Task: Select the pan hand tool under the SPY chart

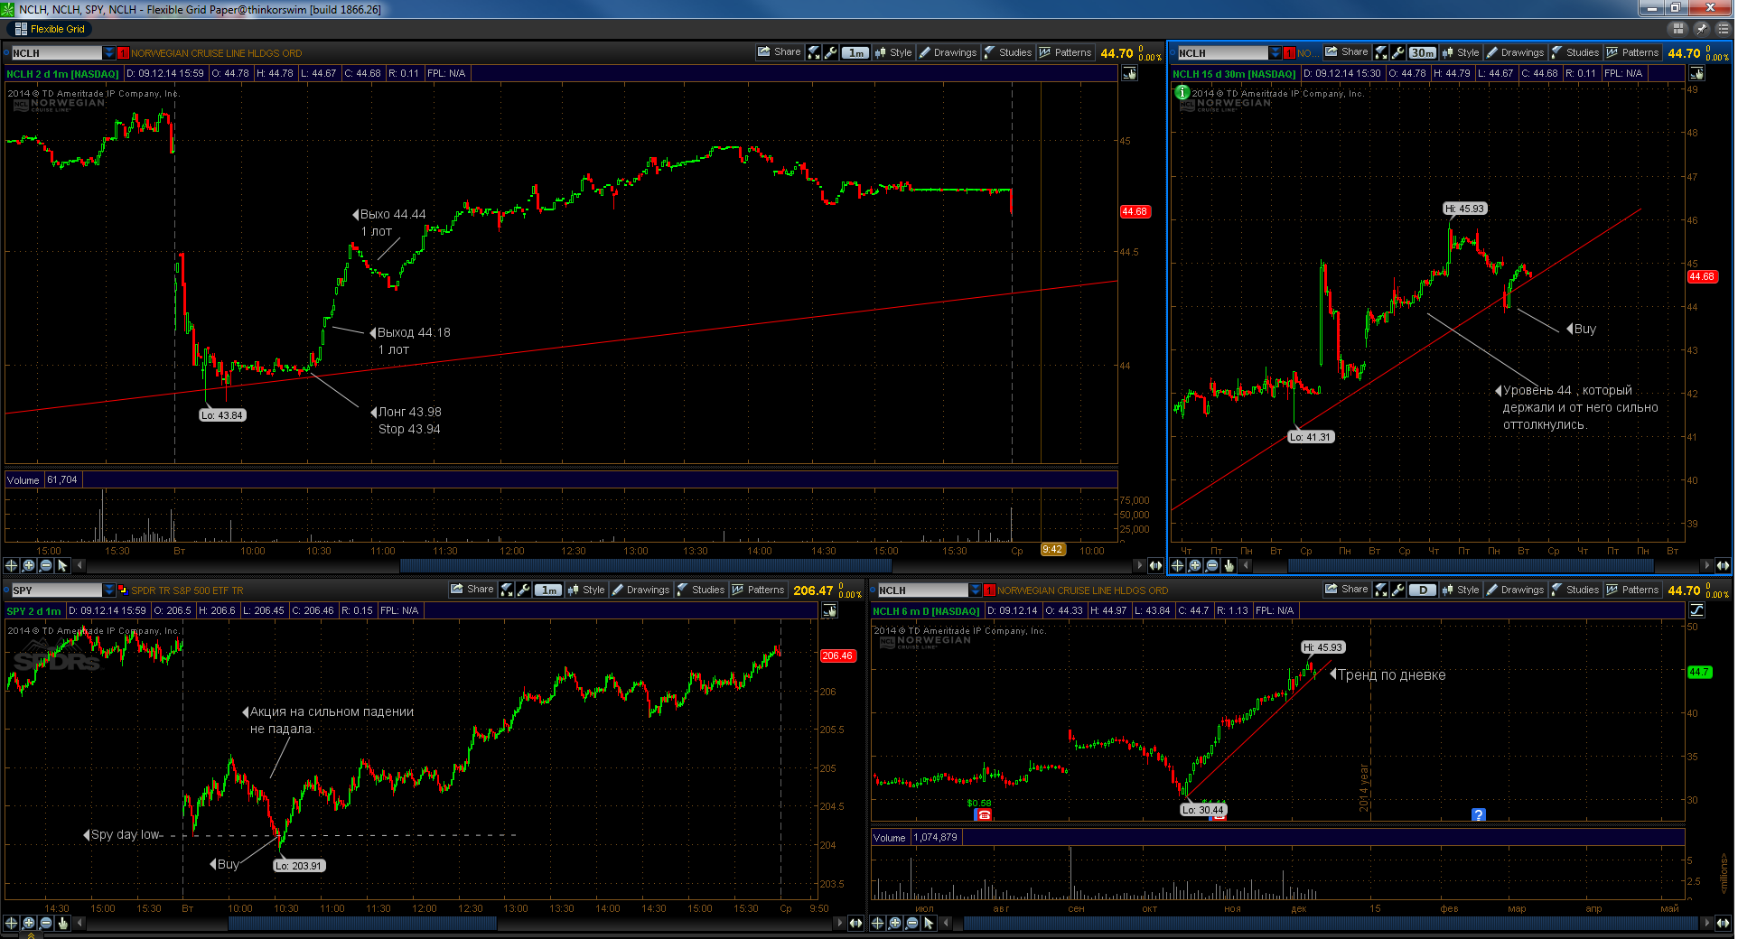Action: point(62,923)
